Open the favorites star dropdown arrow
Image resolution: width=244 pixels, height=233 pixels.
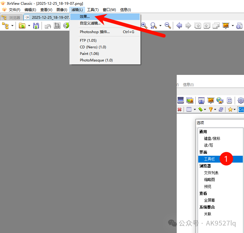(x=234, y=109)
